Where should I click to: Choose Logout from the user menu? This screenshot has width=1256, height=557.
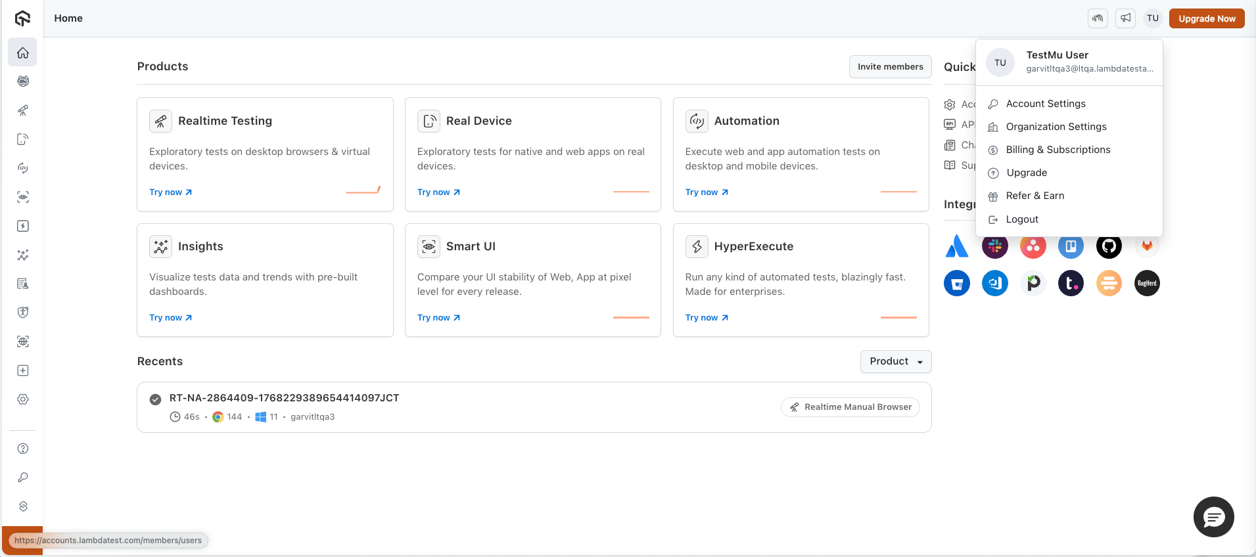(x=1021, y=219)
